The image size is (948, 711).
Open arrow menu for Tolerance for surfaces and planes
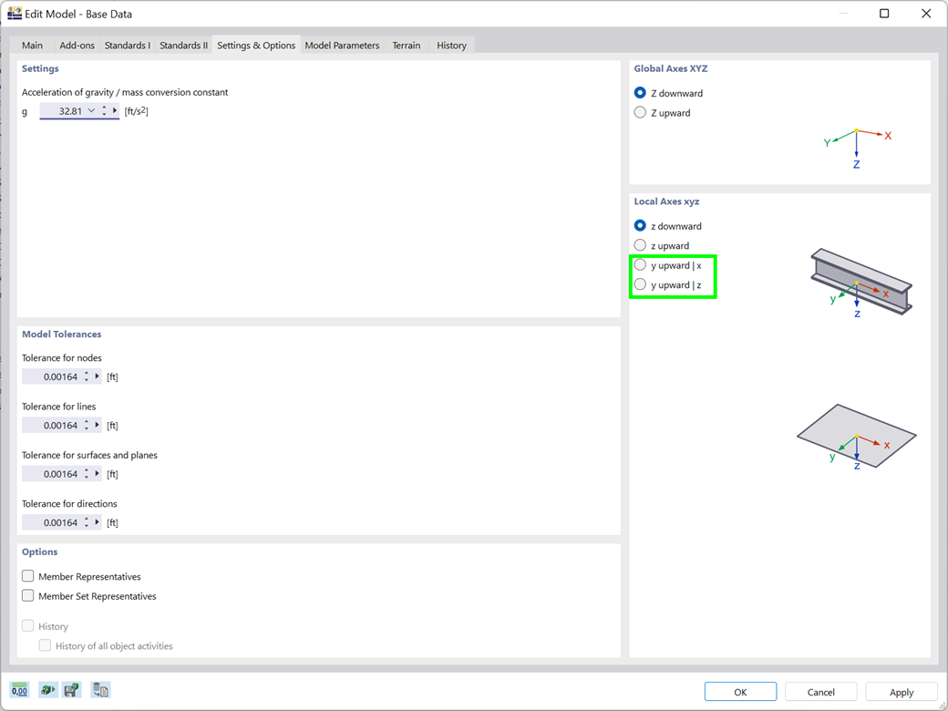coord(97,474)
